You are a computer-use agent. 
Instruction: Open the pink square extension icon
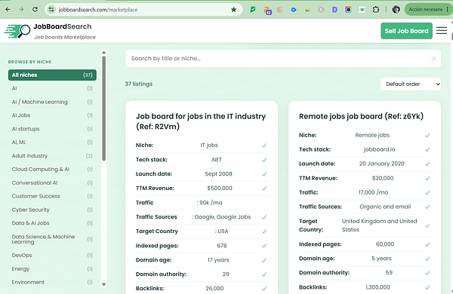280,10
